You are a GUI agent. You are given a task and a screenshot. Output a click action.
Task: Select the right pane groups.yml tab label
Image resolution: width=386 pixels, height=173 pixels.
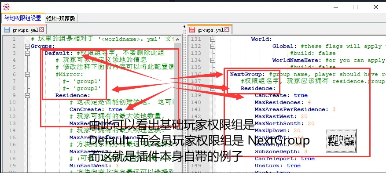(210, 30)
